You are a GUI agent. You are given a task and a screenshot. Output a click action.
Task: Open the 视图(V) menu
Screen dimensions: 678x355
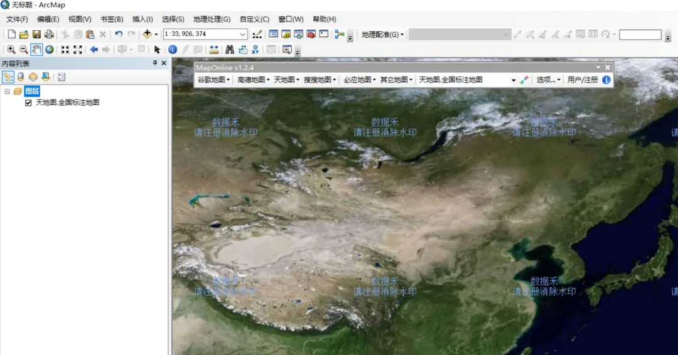click(x=80, y=19)
